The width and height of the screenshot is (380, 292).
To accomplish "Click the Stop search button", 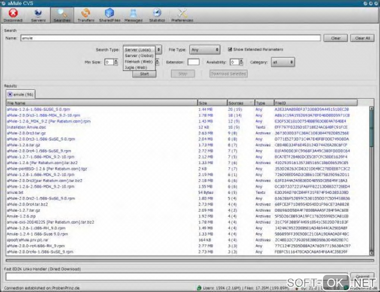I will 183,74.
